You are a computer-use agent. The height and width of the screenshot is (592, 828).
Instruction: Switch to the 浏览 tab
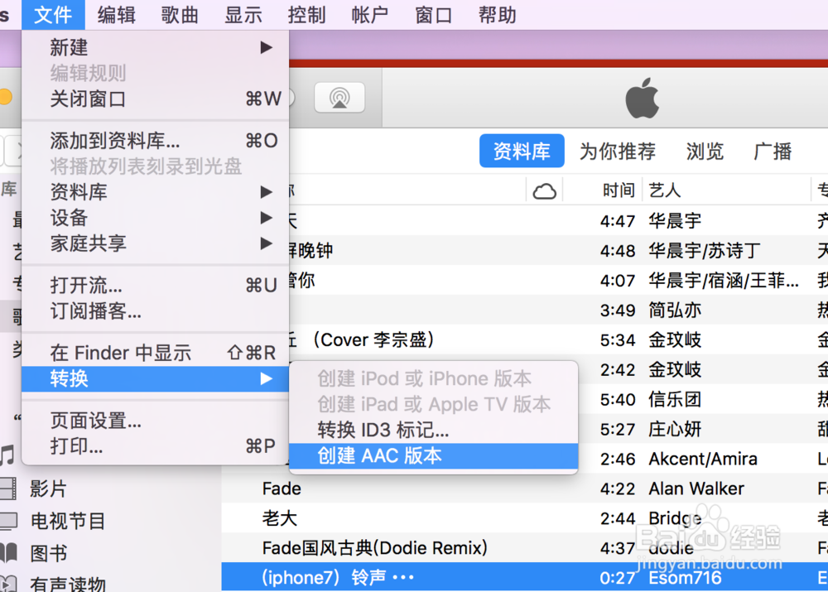tap(705, 151)
